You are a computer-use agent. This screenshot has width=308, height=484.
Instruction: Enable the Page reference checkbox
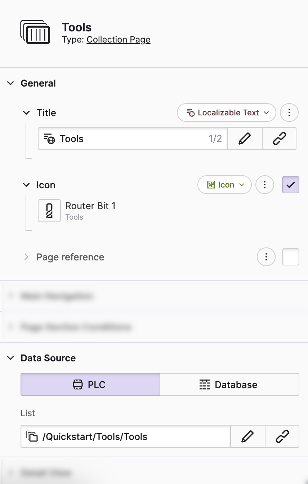click(x=290, y=257)
